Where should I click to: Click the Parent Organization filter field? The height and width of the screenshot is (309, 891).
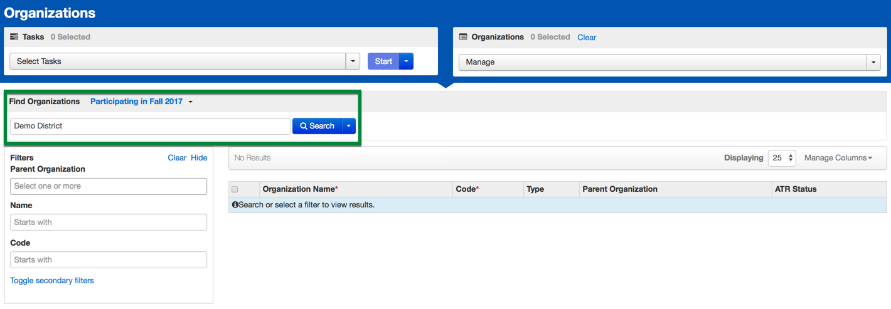109,186
